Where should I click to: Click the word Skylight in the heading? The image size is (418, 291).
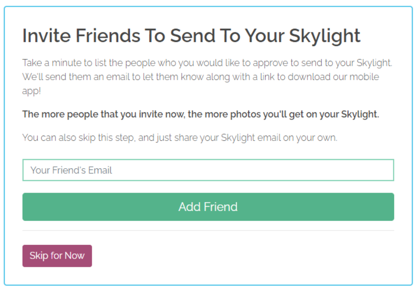325,36
